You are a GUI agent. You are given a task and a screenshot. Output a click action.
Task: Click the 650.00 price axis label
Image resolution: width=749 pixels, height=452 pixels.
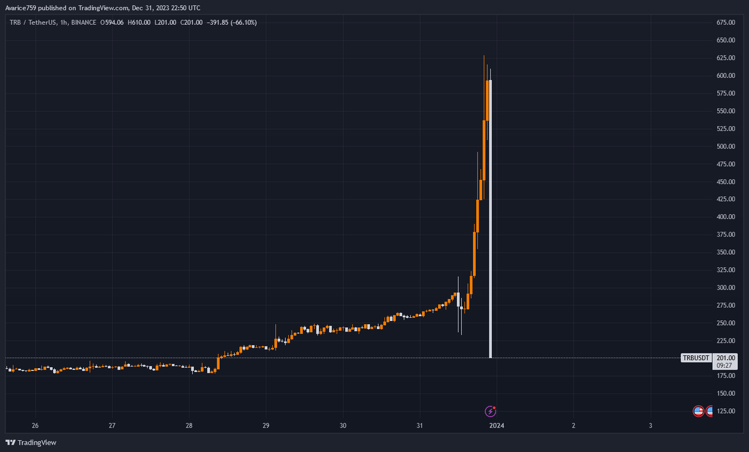[725, 40]
